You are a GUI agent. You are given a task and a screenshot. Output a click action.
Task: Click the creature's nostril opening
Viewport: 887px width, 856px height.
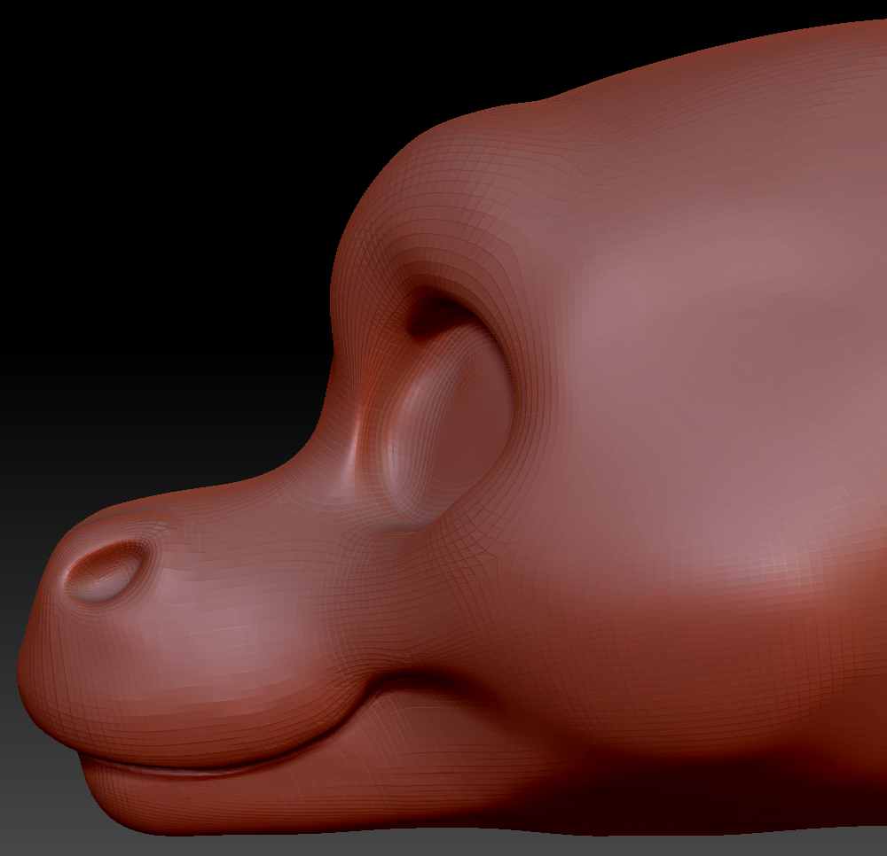pos(106,572)
